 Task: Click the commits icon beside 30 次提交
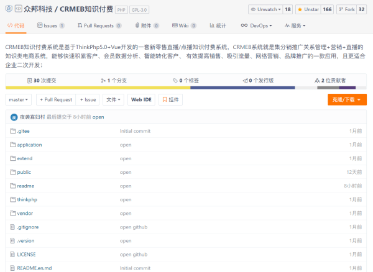(29, 81)
